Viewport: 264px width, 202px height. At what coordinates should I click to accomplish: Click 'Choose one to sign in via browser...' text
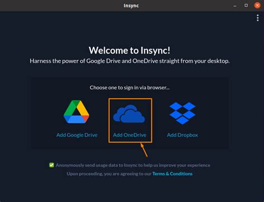click(x=130, y=87)
